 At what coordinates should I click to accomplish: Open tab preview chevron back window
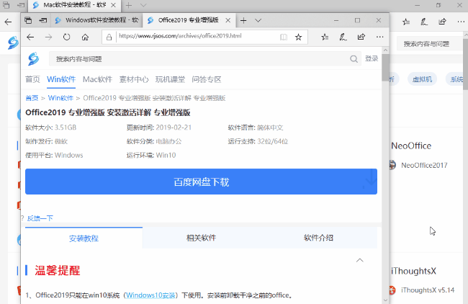[143, 5]
